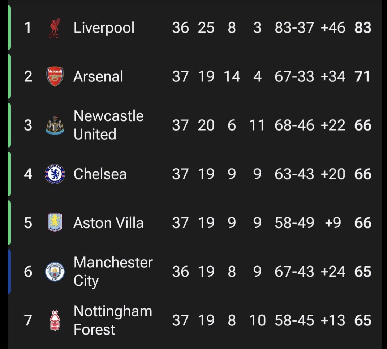Click the Nottingham Forest crest
This screenshot has height=349, width=387.
(x=55, y=320)
